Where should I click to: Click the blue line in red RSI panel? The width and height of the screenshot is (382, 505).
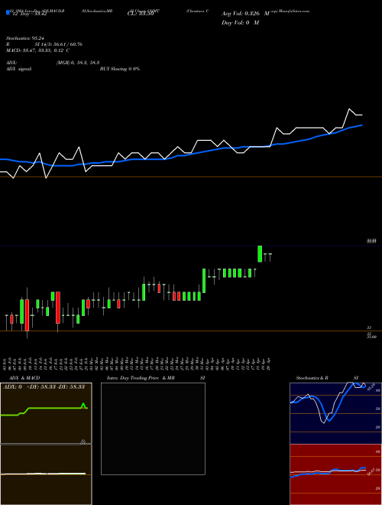pos(328,471)
